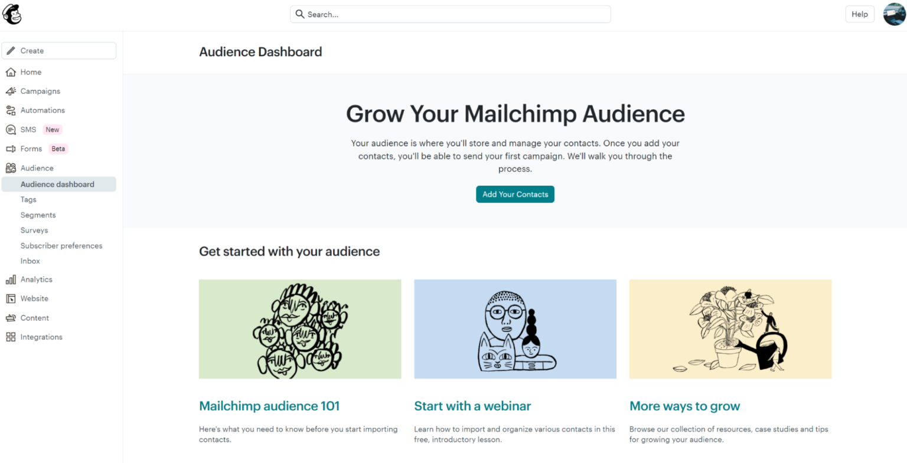Click the profile avatar picture
The width and height of the screenshot is (907, 463).
point(893,14)
